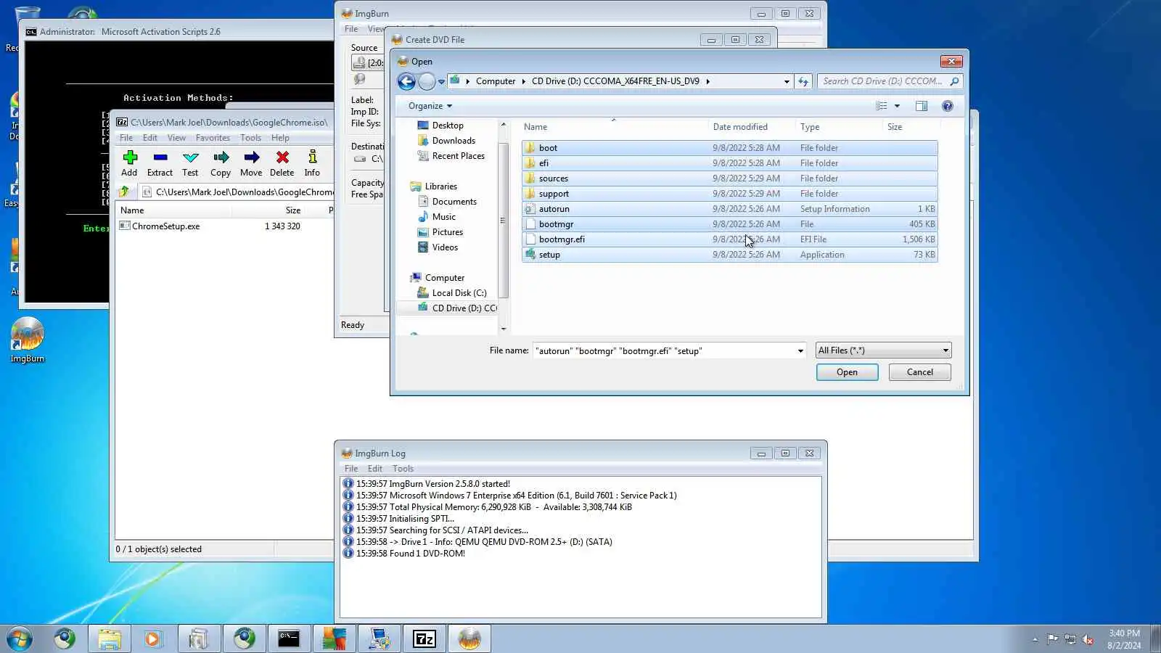The width and height of the screenshot is (1161, 653).
Task: Go back in the Open dialog
Action: tap(406, 81)
